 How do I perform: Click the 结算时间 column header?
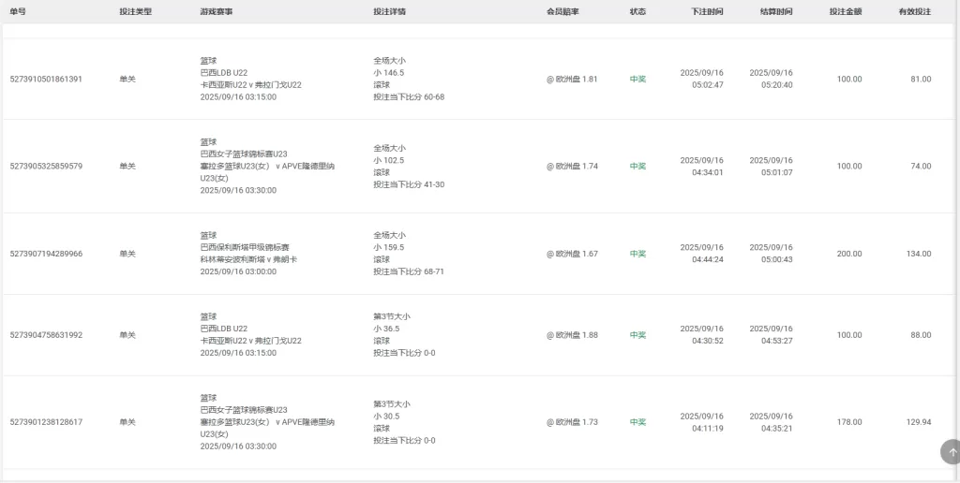[776, 12]
